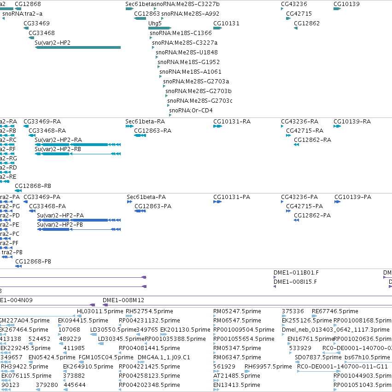This screenshot has width=392, height=392.
Task: Click snoRNA:Me28S-A992 label
Action: pyautogui.click(x=190, y=14)
